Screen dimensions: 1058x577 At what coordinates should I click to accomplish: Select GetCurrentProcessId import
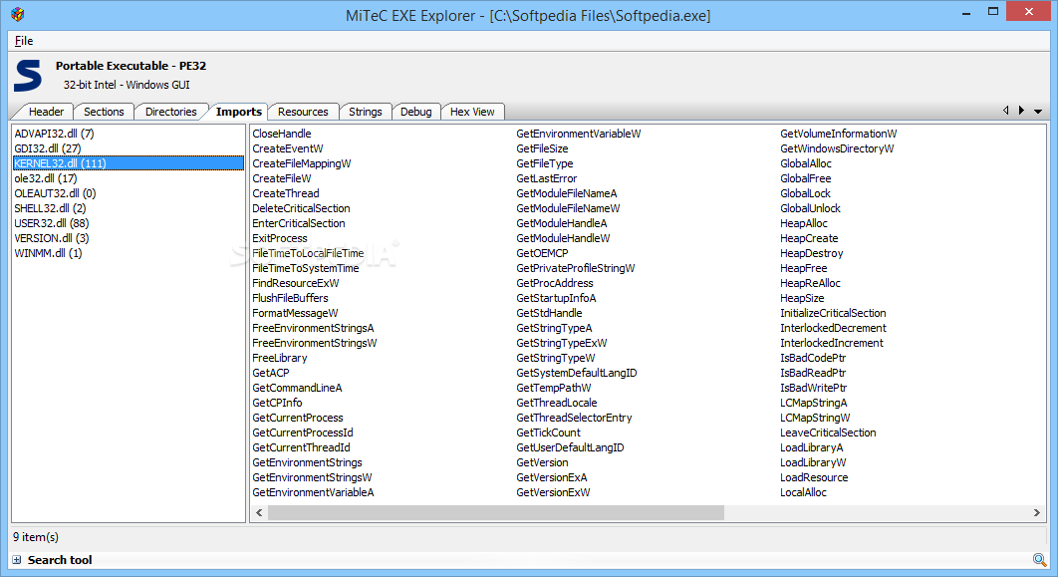tap(303, 433)
